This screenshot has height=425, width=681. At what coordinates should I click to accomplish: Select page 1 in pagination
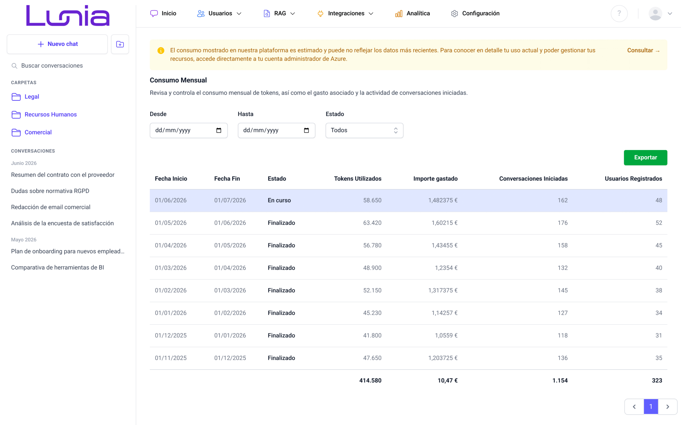click(x=651, y=407)
